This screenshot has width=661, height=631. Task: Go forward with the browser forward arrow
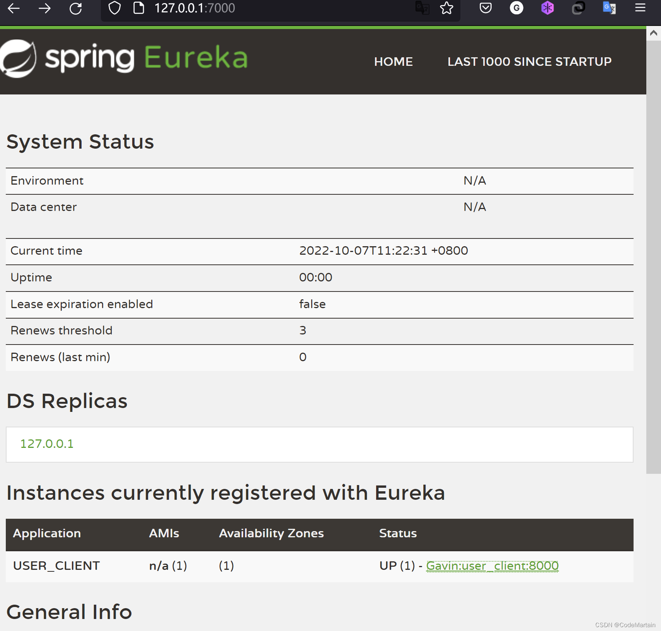point(44,8)
